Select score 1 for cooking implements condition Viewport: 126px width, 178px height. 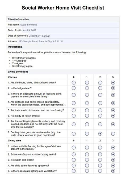click(87, 124)
